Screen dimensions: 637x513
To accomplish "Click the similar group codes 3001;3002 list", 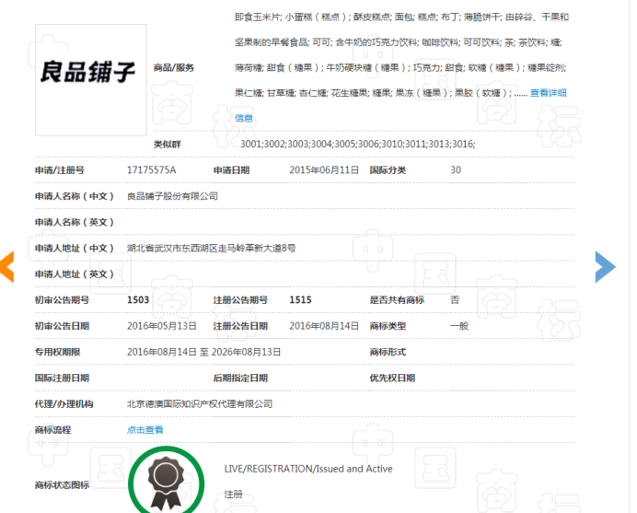I will [x=357, y=145].
